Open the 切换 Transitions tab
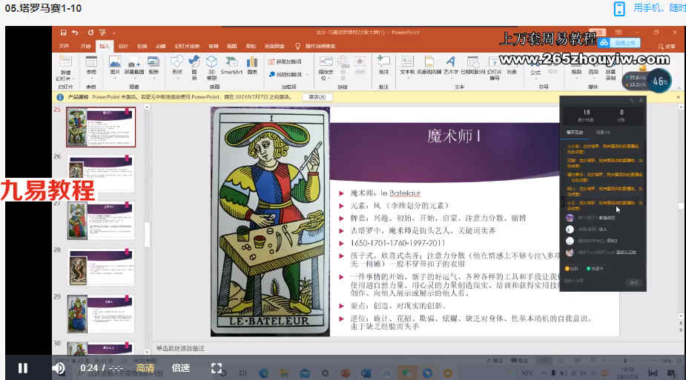Screen dimensions: 686x380 (142, 46)
